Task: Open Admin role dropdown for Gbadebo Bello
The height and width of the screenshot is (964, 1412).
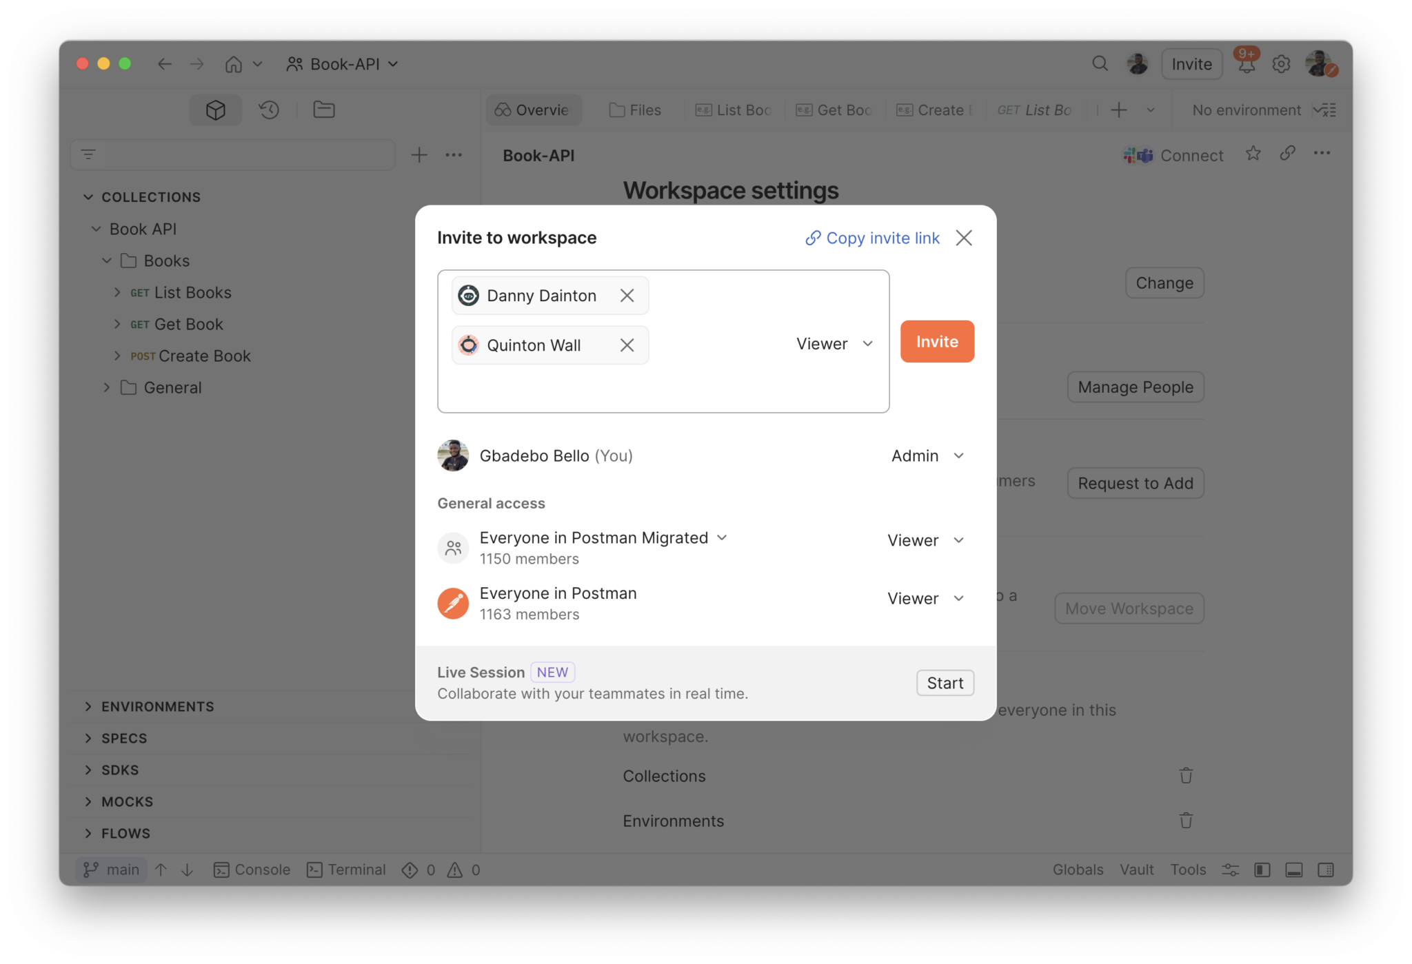Action: click(x=927, y=455)
